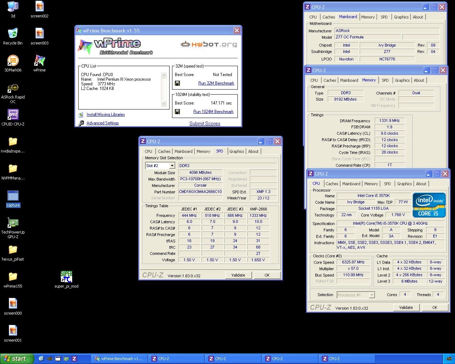455x364 pixels.
Task: Click the Run 32M Benchmark link
Action: click(x=216, y=83)
